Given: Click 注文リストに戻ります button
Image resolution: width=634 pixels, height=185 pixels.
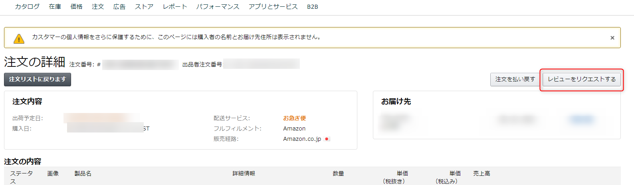Looking at the screenshot, I should click(x=38, y=79).
